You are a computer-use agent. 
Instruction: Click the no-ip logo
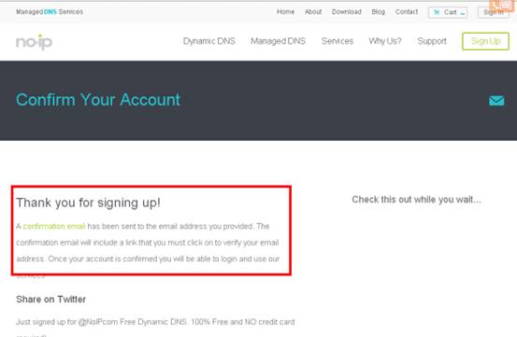click(x=34, y=42)
